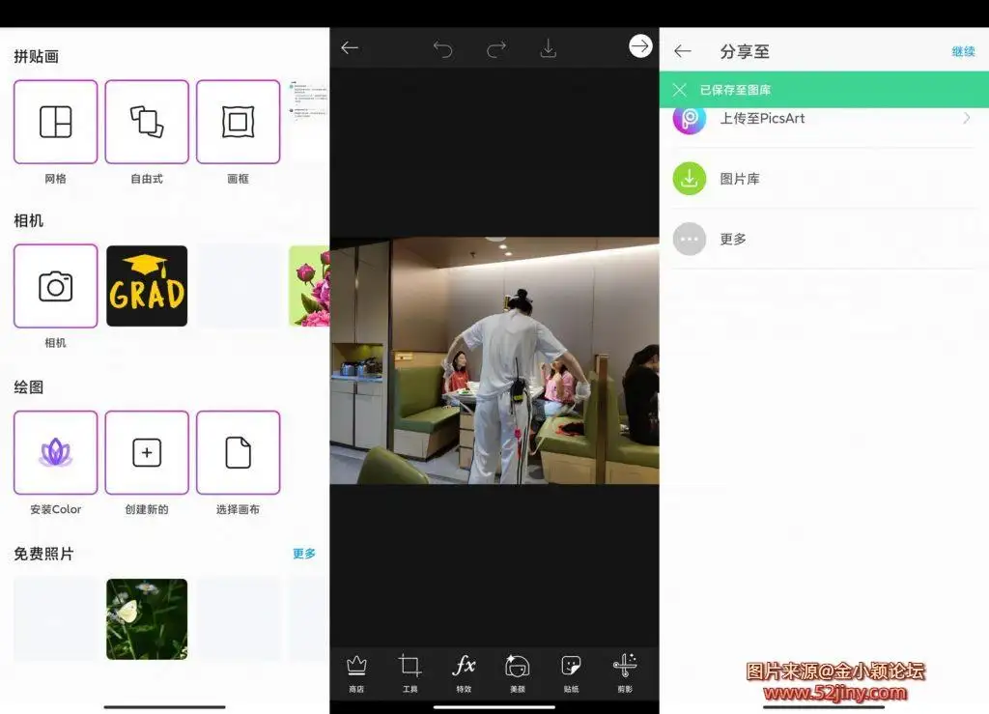Open the Tools (工具) crop tab
The image size is (989, 714).
[410, 666]
